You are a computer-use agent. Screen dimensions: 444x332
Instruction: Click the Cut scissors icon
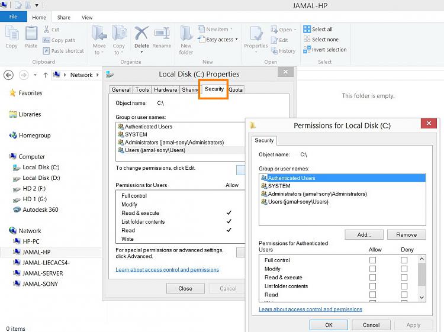click(46, 29)
